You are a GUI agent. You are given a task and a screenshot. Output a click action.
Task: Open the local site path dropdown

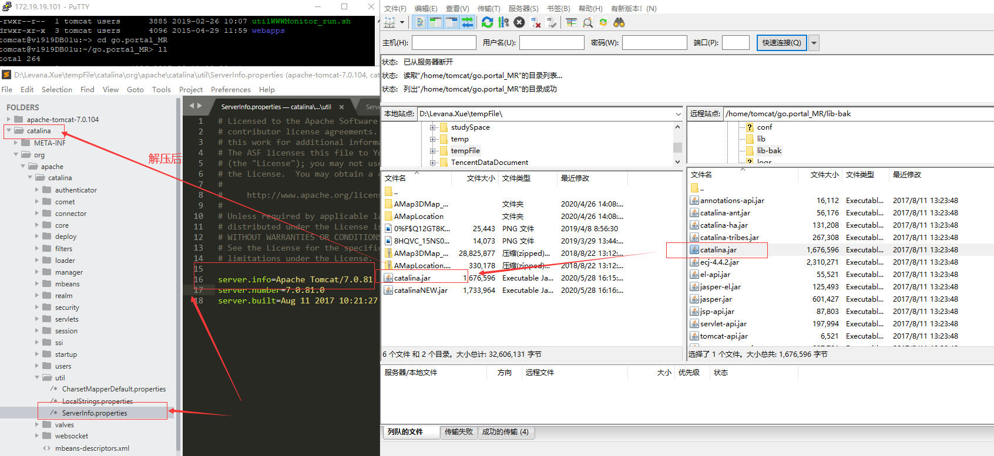coord(678,114)
